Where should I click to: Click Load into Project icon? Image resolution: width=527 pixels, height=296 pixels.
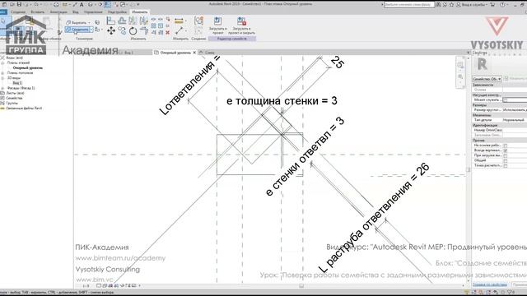tap(217, 21)
